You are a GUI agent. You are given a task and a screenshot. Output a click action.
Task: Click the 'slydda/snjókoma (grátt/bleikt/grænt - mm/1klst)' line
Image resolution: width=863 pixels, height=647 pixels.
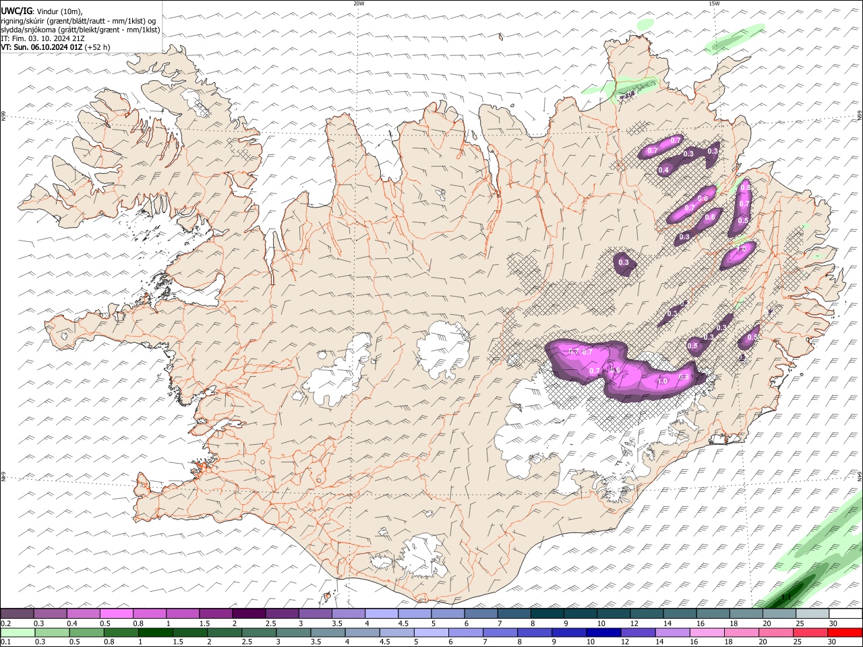(x=80, y=30)
